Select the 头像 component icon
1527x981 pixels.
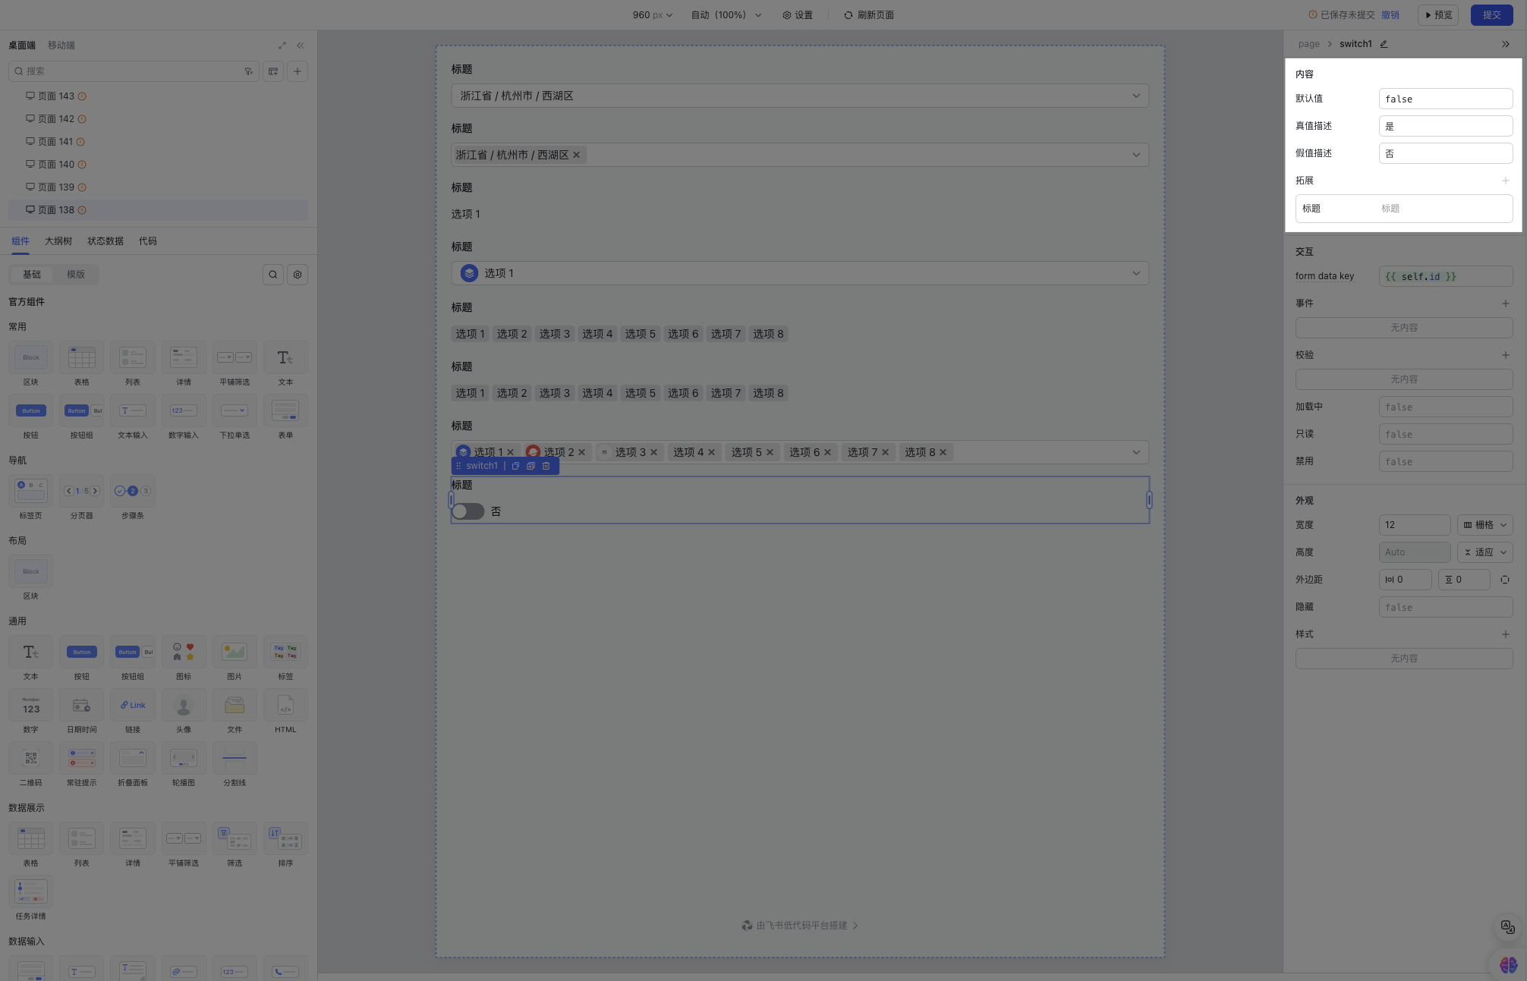pos(184,705)
